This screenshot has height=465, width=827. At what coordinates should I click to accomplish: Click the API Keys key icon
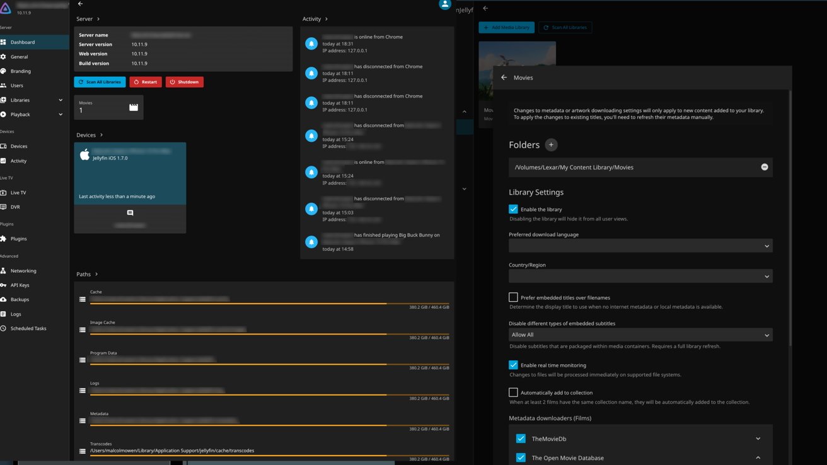coord(3,285)
